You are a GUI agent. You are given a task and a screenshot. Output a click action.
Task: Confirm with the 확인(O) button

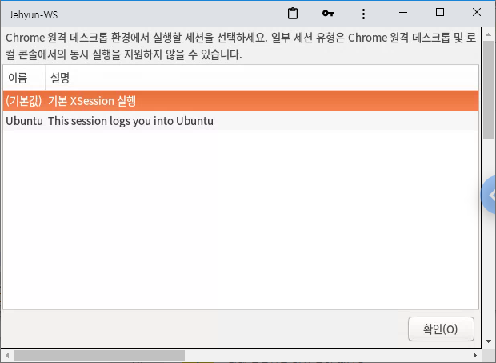click(x=441, y=329)
